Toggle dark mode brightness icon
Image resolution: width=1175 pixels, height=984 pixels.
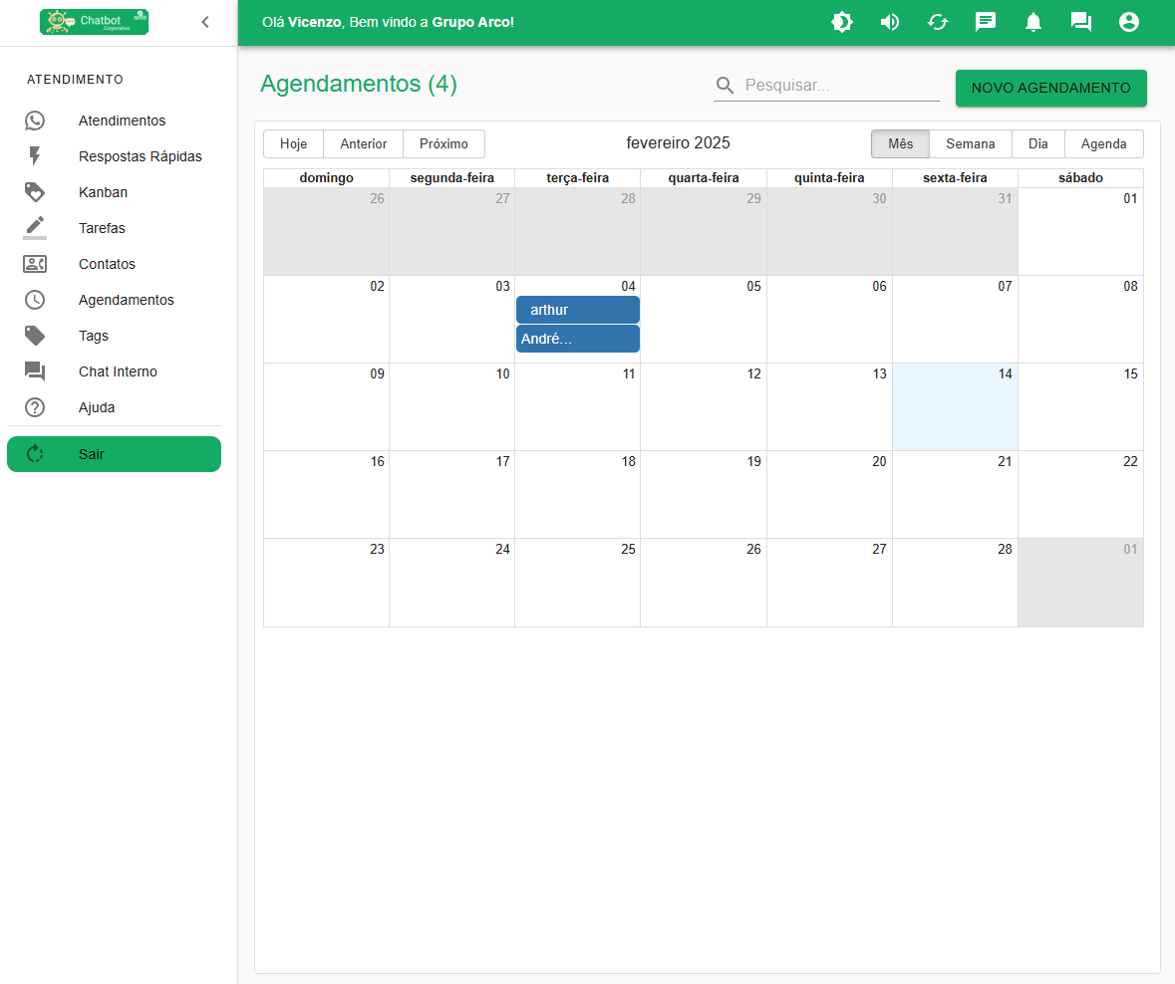(842, 22)
